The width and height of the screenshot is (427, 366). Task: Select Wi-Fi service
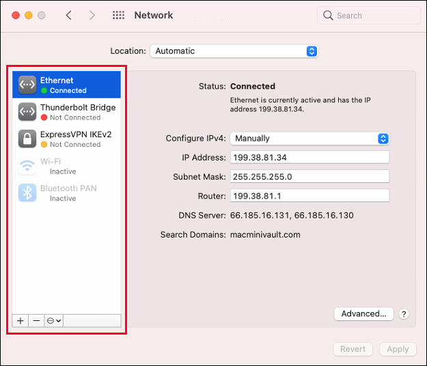tap(66, 165)
